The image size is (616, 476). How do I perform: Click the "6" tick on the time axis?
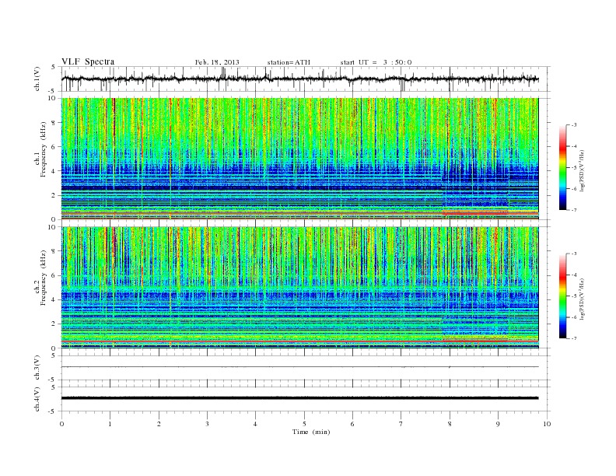pos(352,424)
